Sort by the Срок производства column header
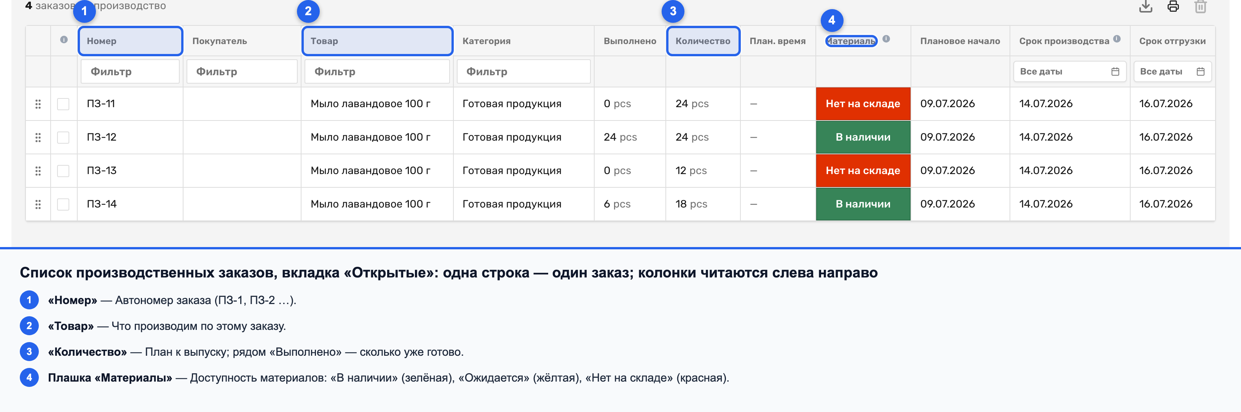This screenshot has height=412, width=1241. pos(1064,41)
